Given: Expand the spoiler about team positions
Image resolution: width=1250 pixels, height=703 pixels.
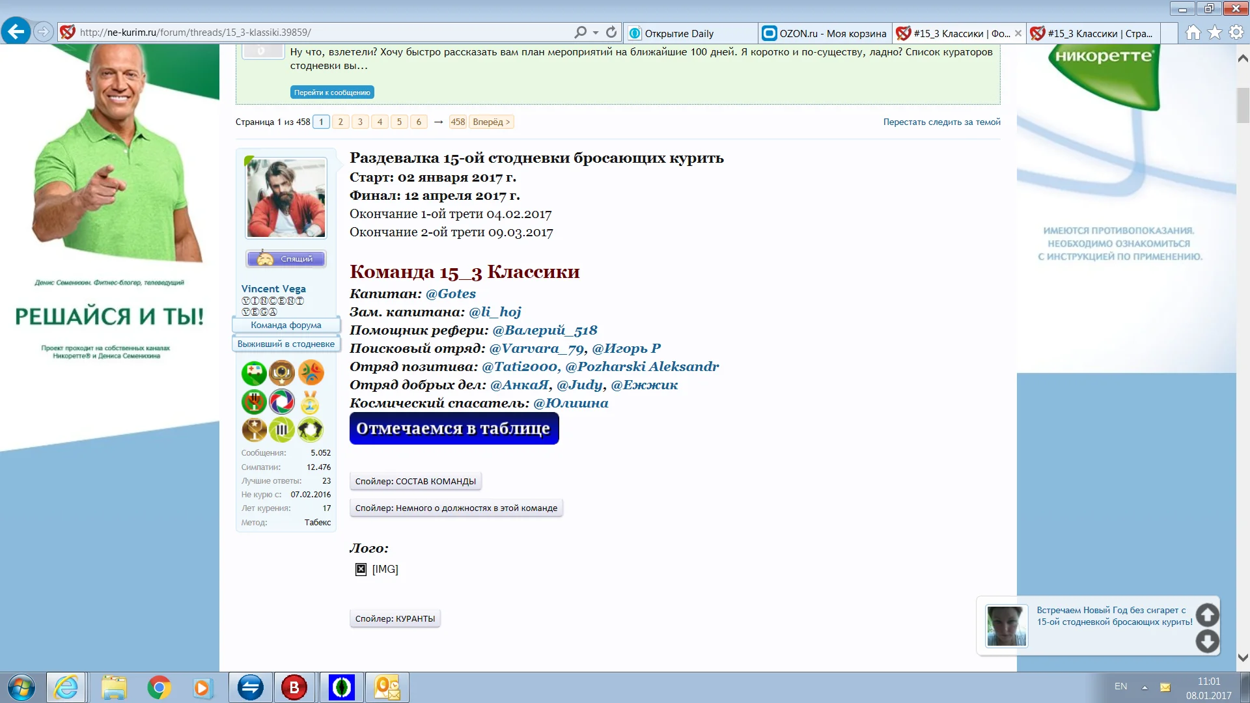Looking at the screenshot, I should point(456,508).
